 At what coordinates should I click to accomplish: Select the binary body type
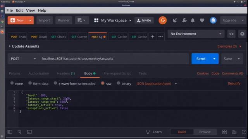tap(118, 83)
